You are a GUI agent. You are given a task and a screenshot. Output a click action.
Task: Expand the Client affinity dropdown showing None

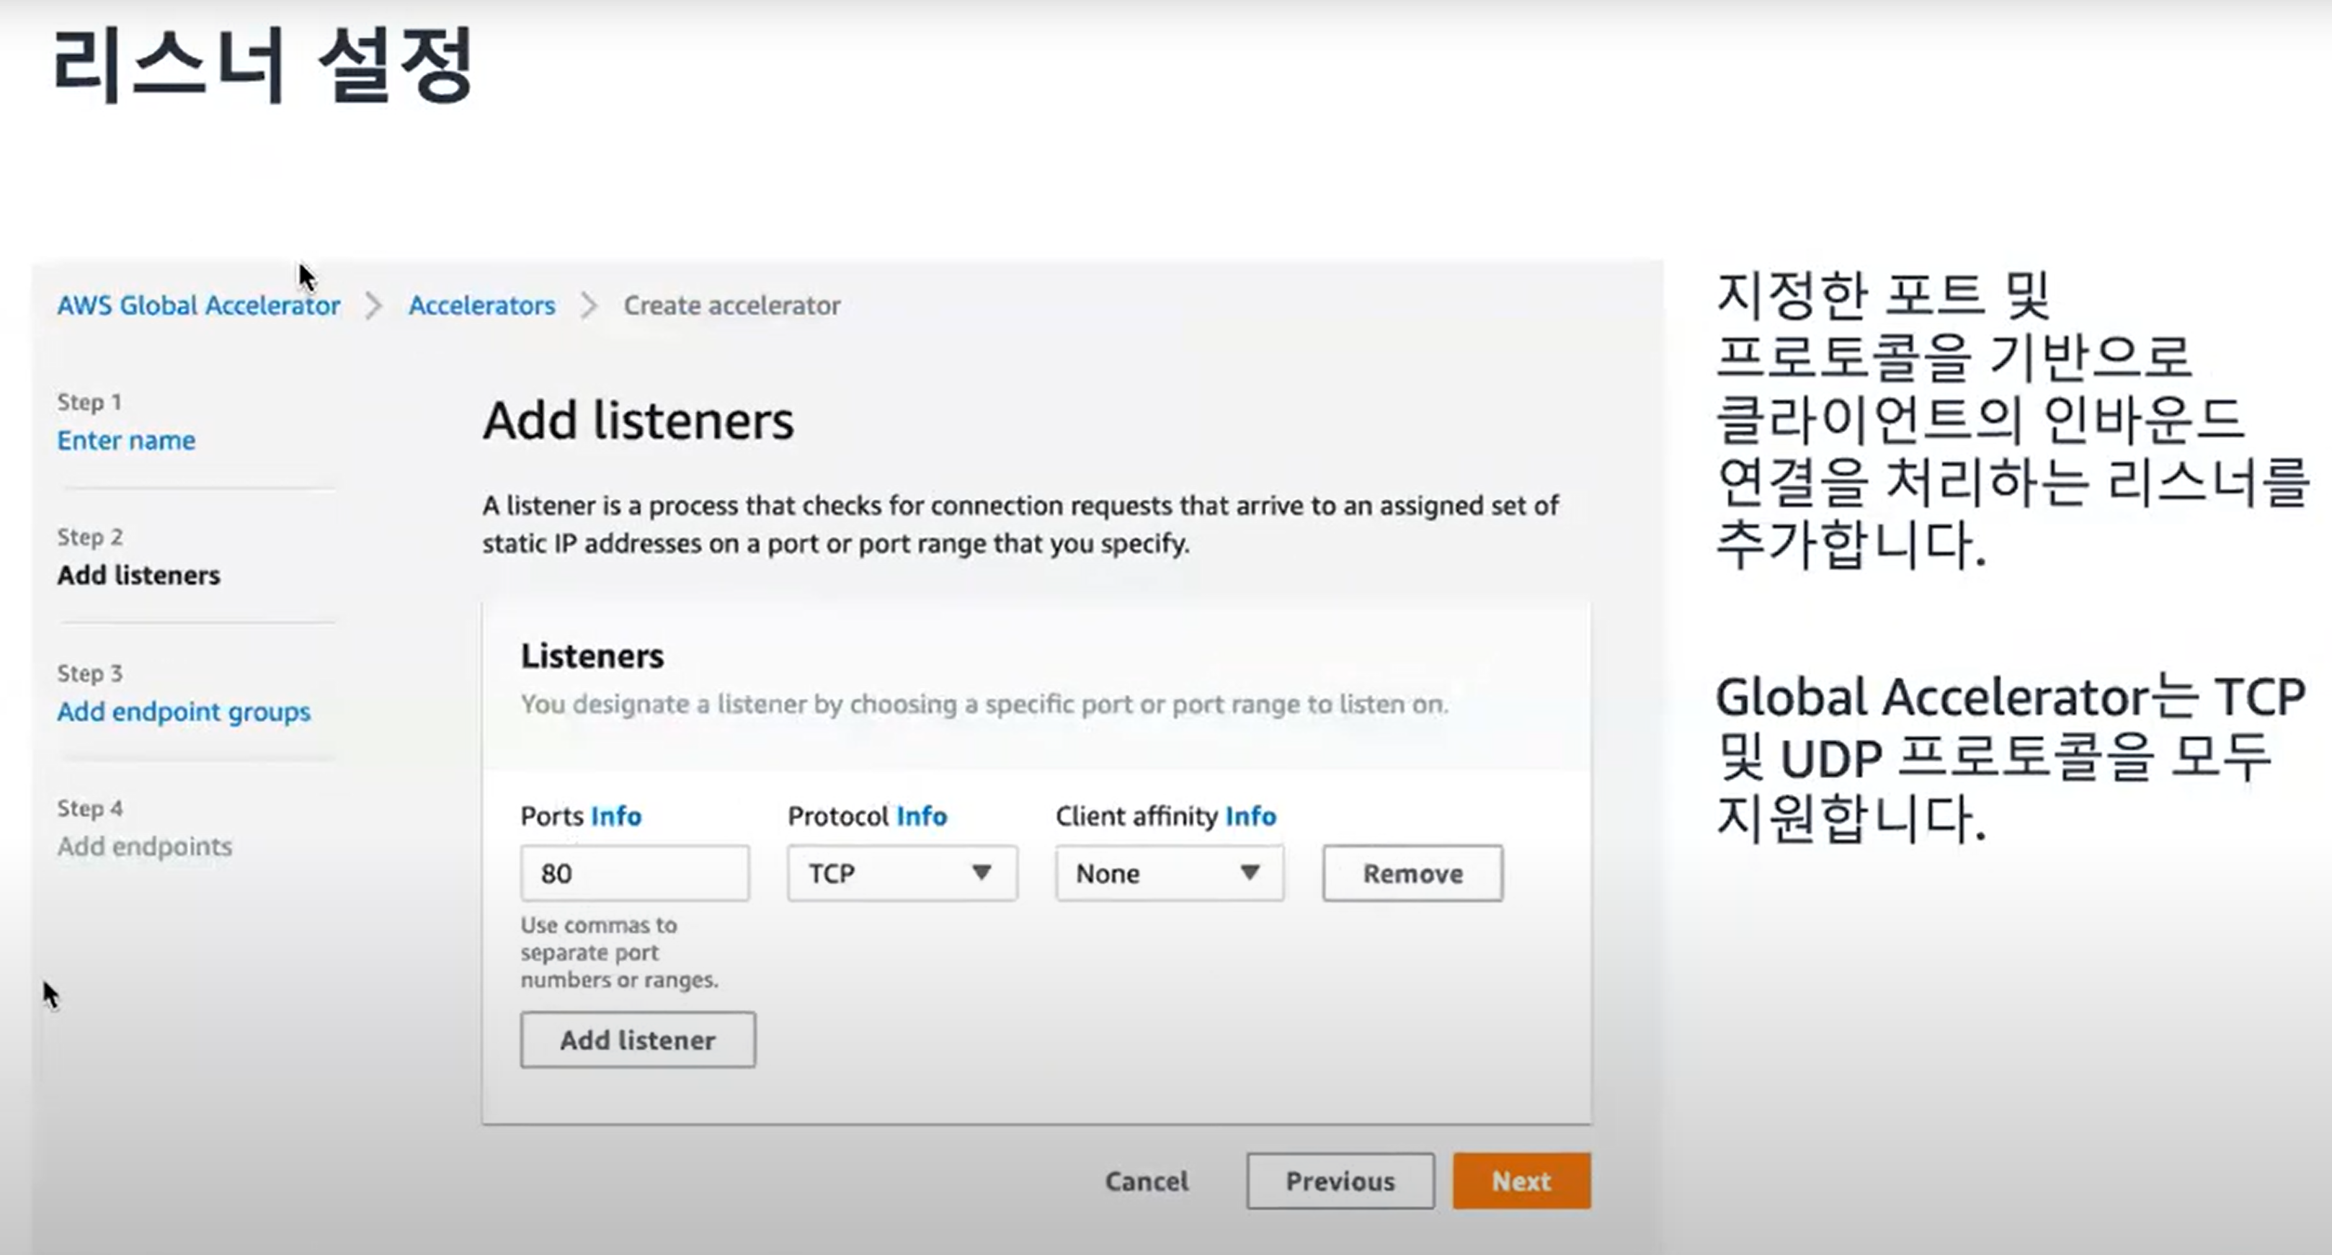[1169, 873]
